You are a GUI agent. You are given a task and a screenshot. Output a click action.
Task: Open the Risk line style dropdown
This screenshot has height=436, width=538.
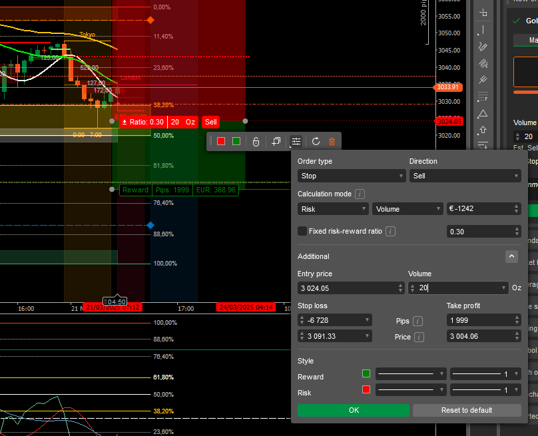coord(411,389)
